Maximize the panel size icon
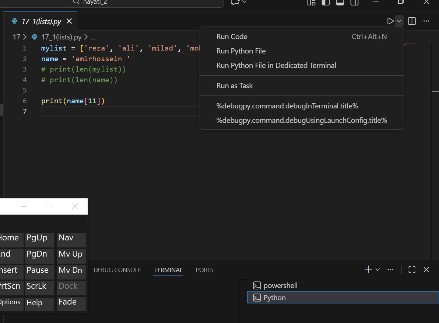The height and width of the screenshot is (323, 439). click(412, 270)
